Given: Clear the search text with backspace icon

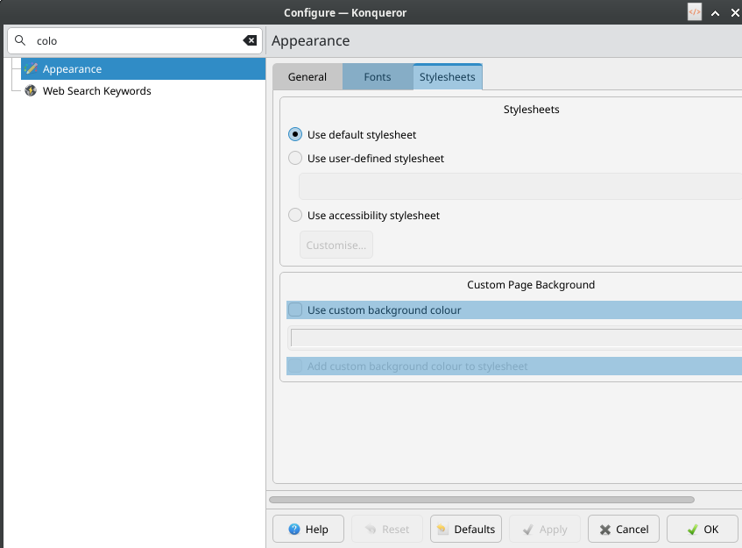Looking at the screenshot, I should pos(250,40).
